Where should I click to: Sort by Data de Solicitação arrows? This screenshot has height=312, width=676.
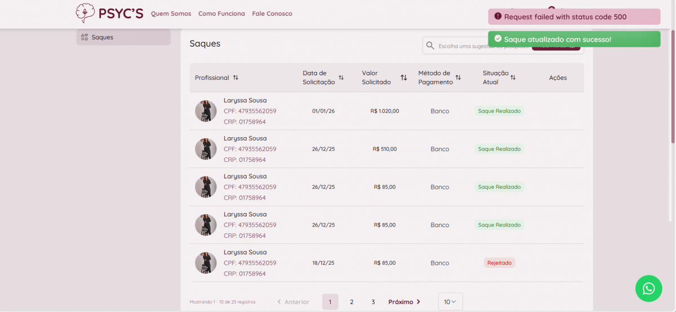(x=341, y=78)
